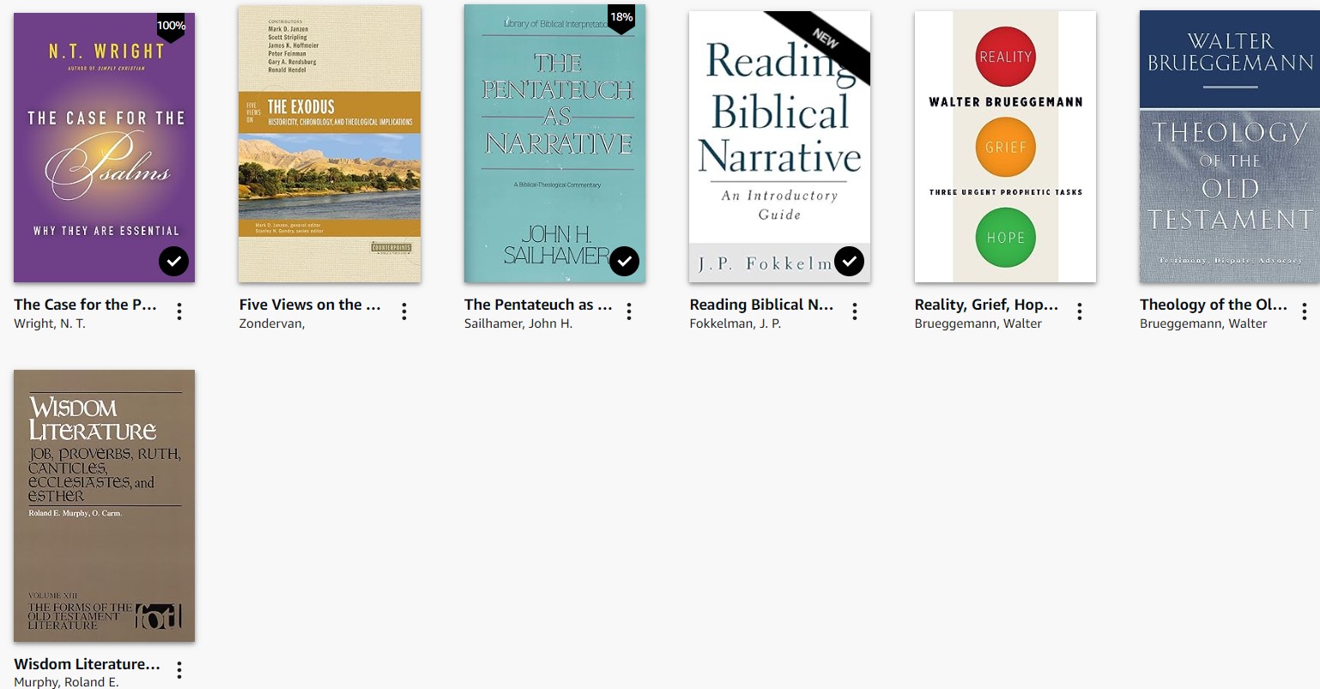
Task: Open more options for Reading Biblical Narrative
Action: pyautogui.click(x=855, y=312)
